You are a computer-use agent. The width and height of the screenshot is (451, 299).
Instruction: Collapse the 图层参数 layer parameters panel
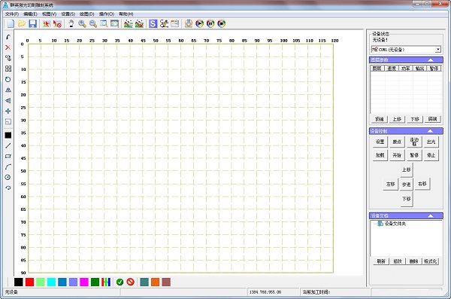(431, 60)
